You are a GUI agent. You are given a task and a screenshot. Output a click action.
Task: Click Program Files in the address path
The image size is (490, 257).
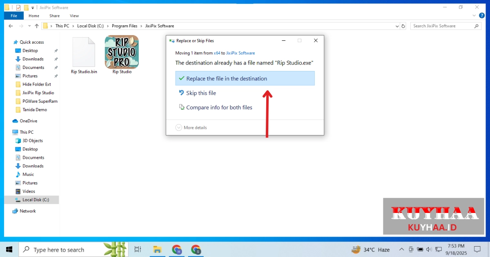tap(125, 26)
